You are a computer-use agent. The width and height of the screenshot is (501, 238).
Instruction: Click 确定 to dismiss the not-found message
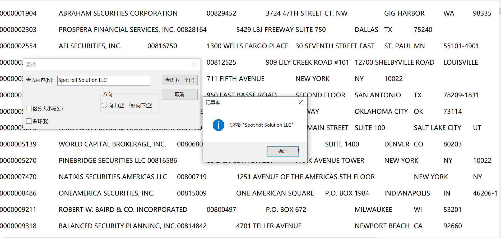(x=283, y=151)
